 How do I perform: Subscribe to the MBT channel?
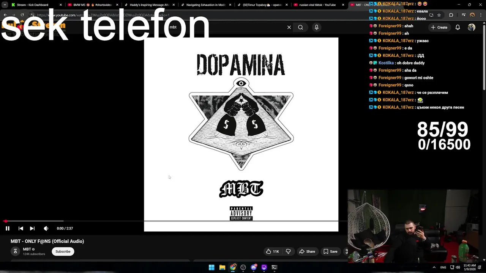(x=63, y=251)
